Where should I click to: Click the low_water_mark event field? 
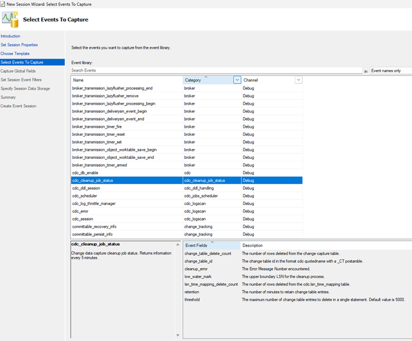click(198, 277)
